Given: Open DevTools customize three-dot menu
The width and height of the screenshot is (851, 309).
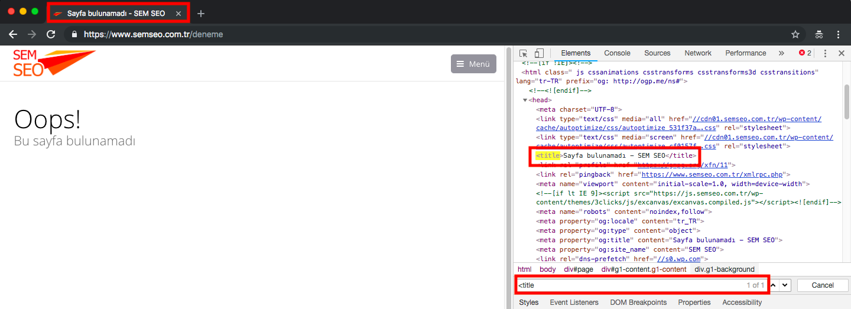Looking at the screenshot, I should point(826,53).
